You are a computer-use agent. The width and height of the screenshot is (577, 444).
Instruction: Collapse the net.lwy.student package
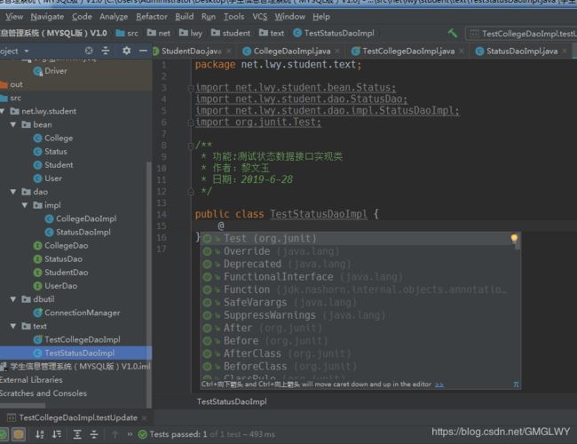click(x=3, y=111)
